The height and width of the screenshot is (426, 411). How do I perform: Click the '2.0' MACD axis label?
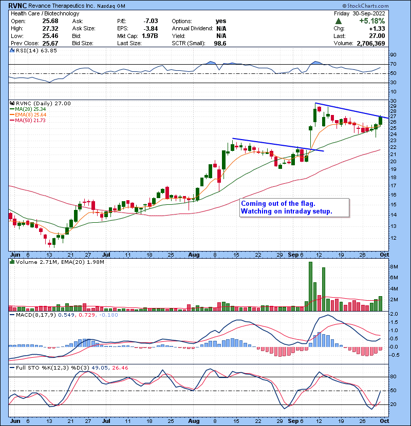click(x=394, y=314)
